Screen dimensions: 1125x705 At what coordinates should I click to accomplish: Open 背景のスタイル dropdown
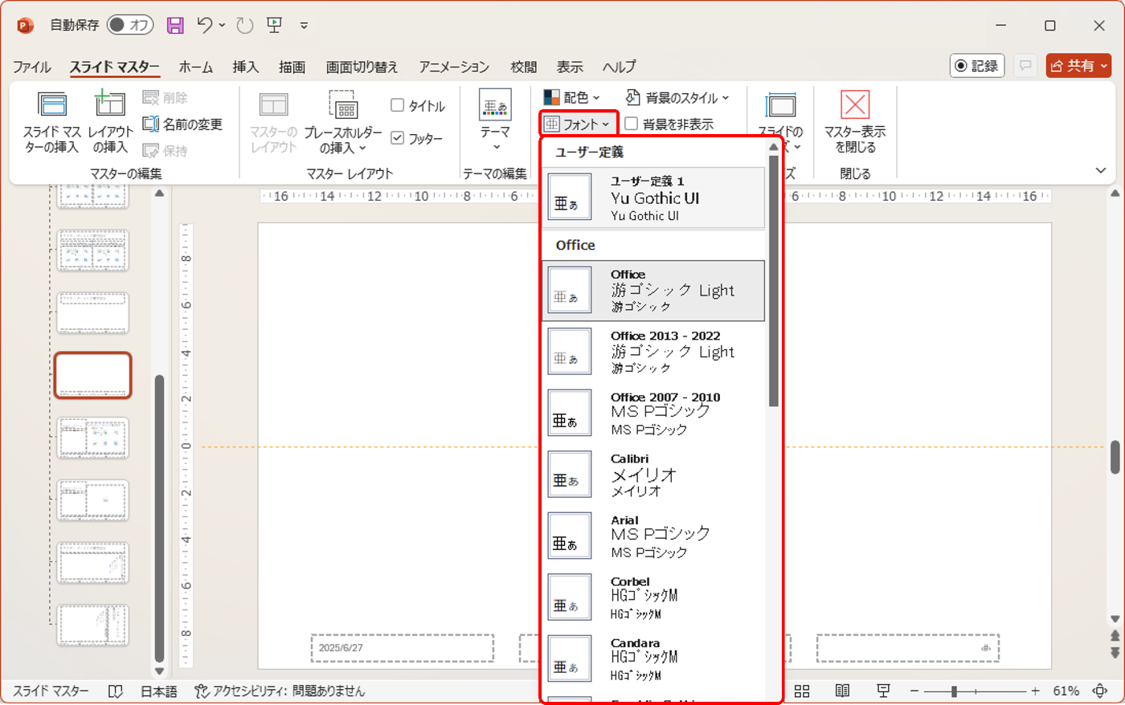[x=677, y=97]
